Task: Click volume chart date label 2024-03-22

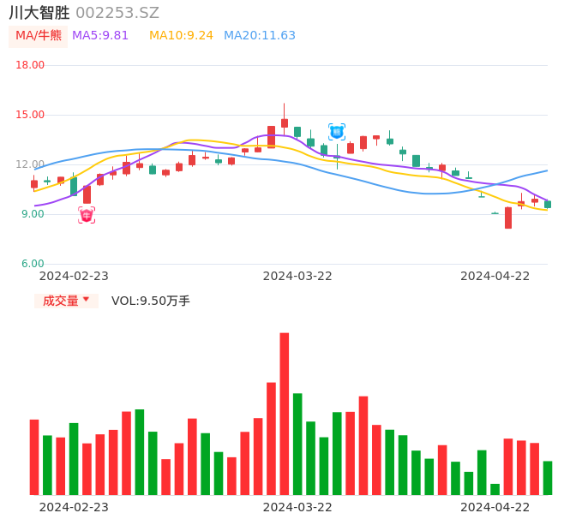Action: (297, 507)
